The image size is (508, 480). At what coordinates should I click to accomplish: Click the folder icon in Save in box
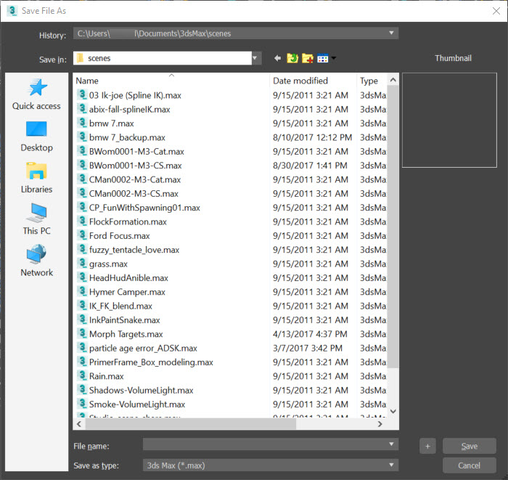[80, 58]
